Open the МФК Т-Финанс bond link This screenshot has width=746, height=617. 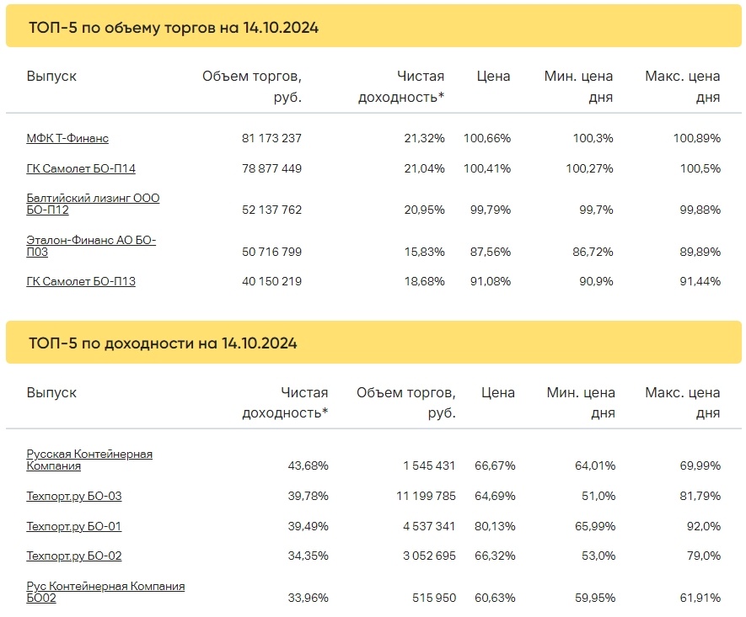point(67,138)
